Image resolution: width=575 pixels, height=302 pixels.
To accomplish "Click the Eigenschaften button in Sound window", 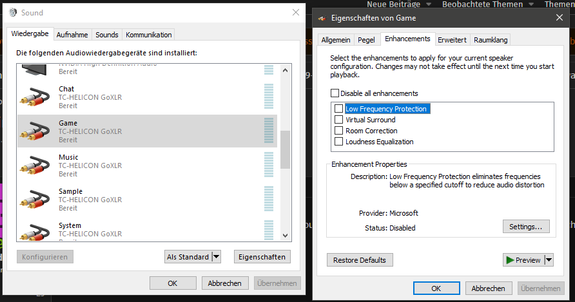I will (262, 257).
